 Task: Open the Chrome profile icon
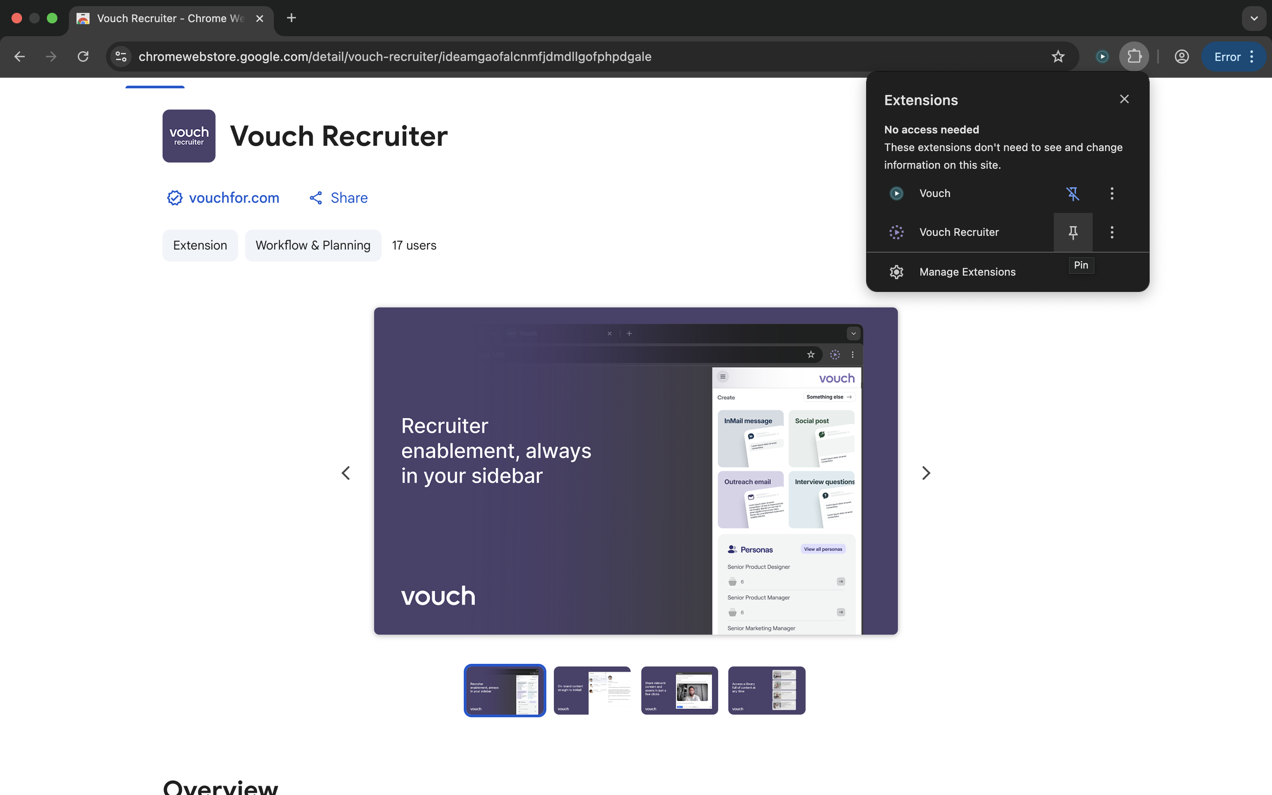click(1181, 57)
